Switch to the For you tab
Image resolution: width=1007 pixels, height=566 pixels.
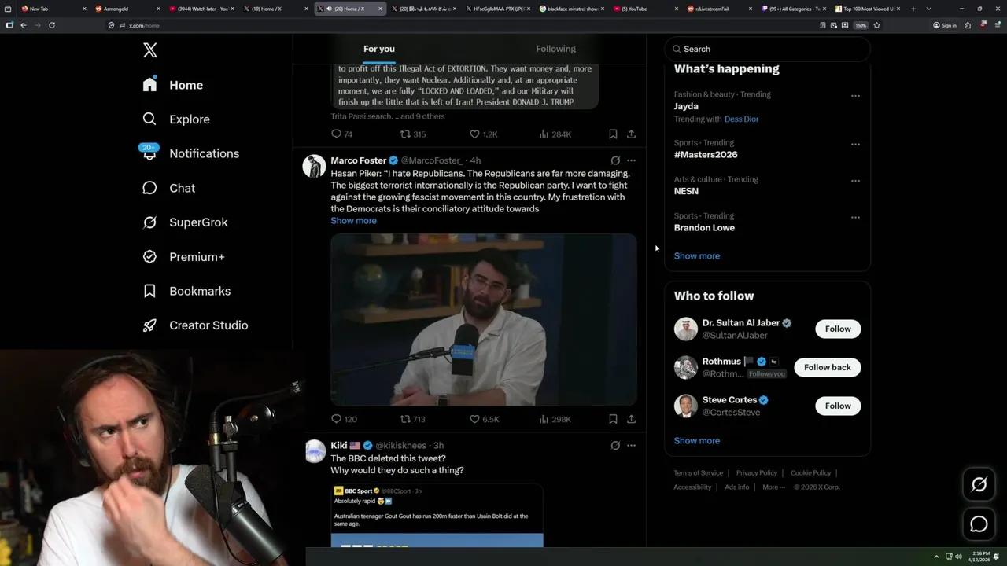coord(379,49)
